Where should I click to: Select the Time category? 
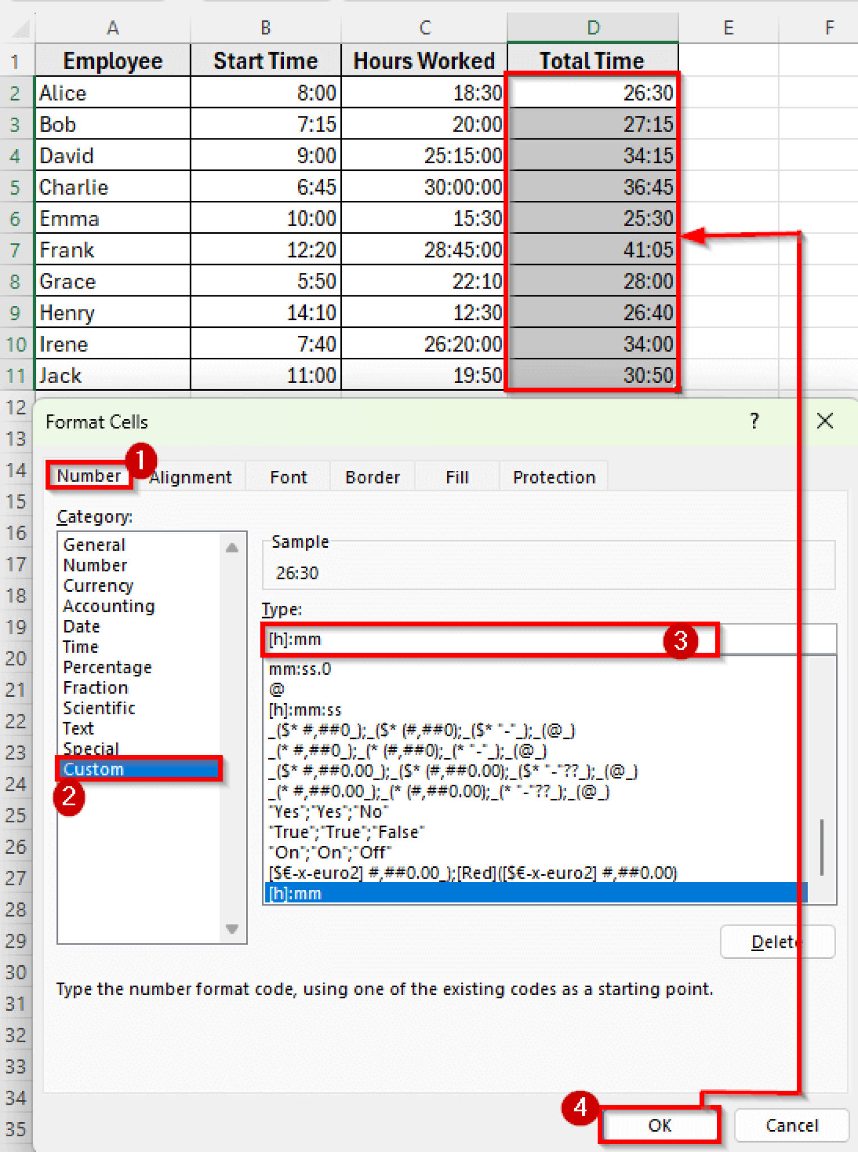click(81, 647)
